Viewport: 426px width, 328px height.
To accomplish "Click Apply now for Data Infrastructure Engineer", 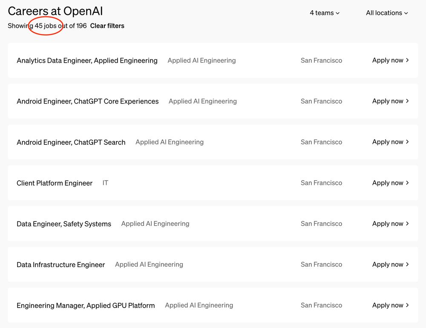I will 387,265.
